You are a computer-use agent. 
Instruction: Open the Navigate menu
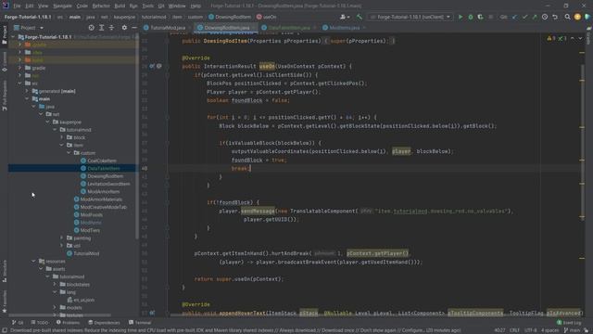tap(62, 6)
